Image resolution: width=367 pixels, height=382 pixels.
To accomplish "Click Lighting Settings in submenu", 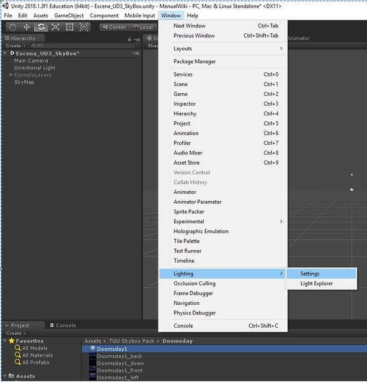I will [321, 274].
